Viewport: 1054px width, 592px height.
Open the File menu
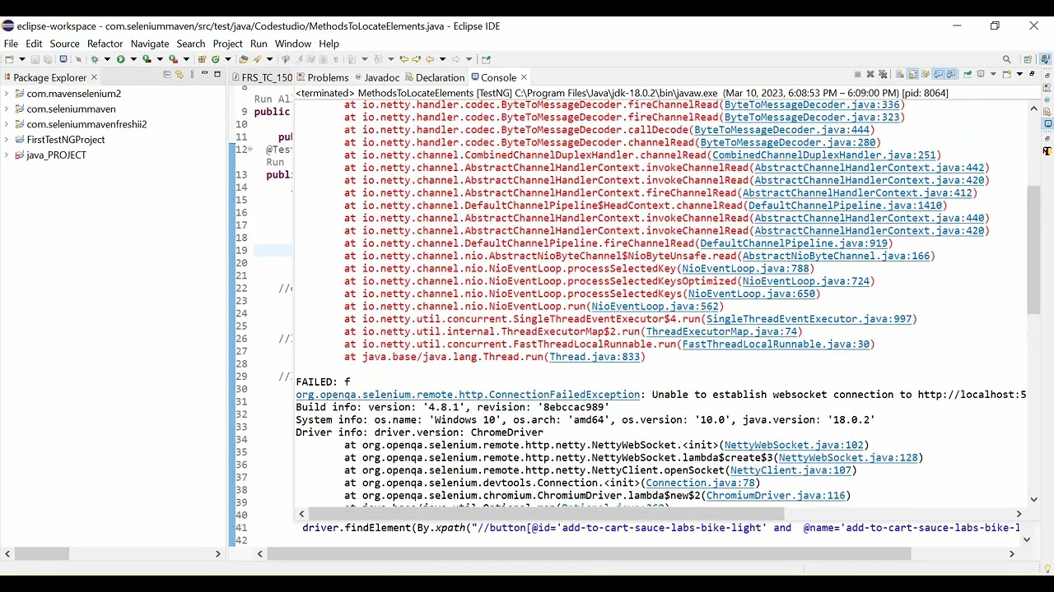point(11,44)
